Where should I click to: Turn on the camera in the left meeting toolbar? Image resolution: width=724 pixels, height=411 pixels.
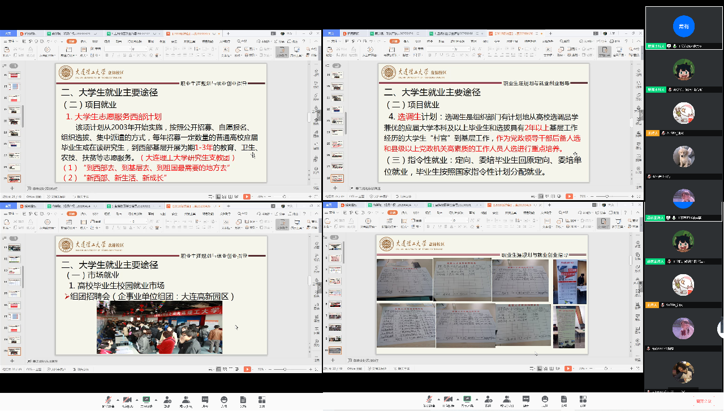pyautogui.click(x=127, y=399)
